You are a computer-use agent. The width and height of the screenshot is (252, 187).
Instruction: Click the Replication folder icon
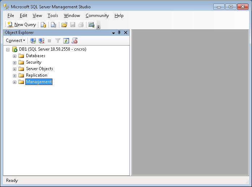coord(21,75)
